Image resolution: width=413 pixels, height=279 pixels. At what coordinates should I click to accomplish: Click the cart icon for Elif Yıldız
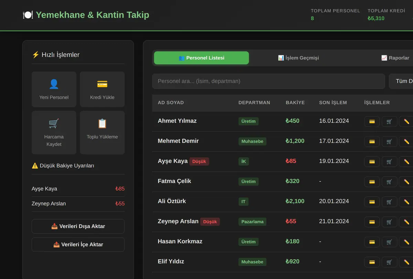point(389,262)
